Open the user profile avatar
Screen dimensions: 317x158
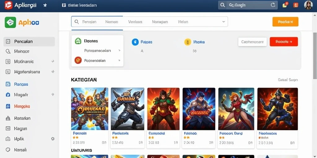pos(308,5)
